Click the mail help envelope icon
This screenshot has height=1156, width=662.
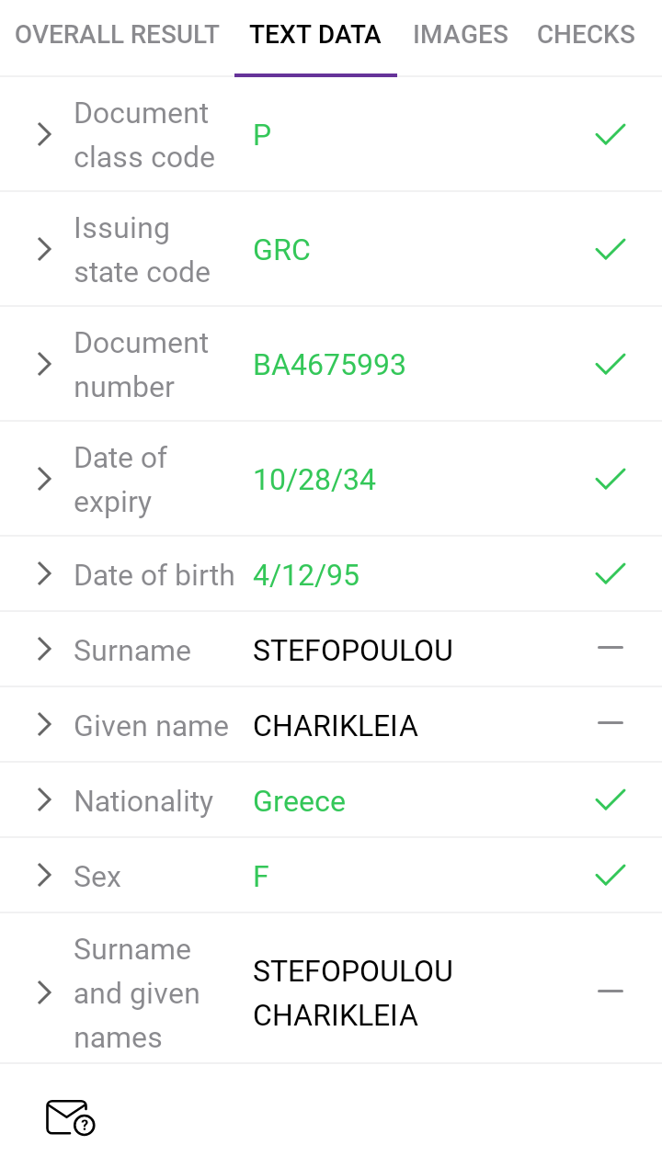[x=70, y=1117]
